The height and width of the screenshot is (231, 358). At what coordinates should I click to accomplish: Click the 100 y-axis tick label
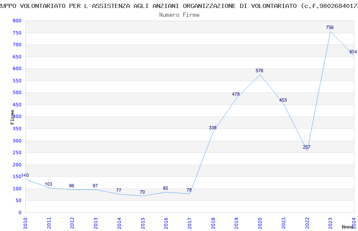coord(17,189)
